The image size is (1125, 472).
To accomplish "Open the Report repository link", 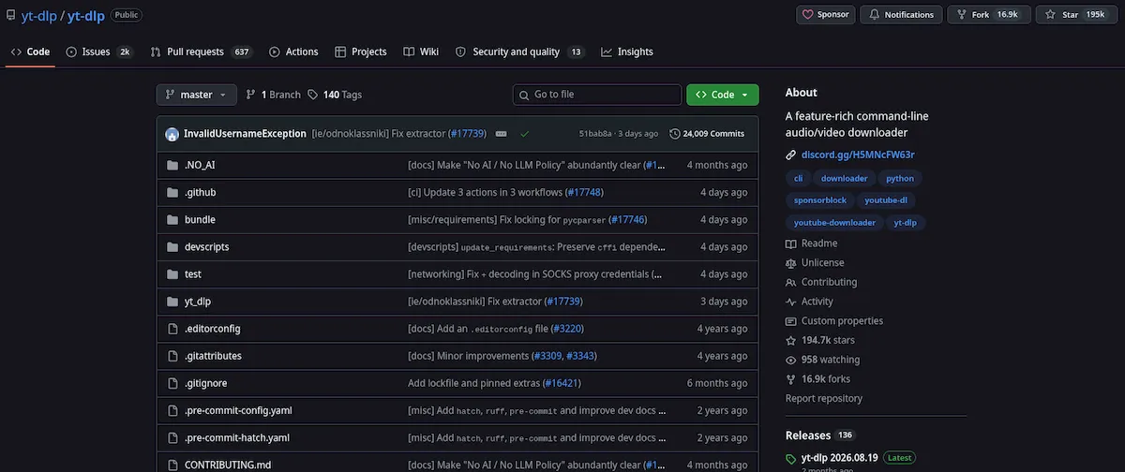I will 824,398.
